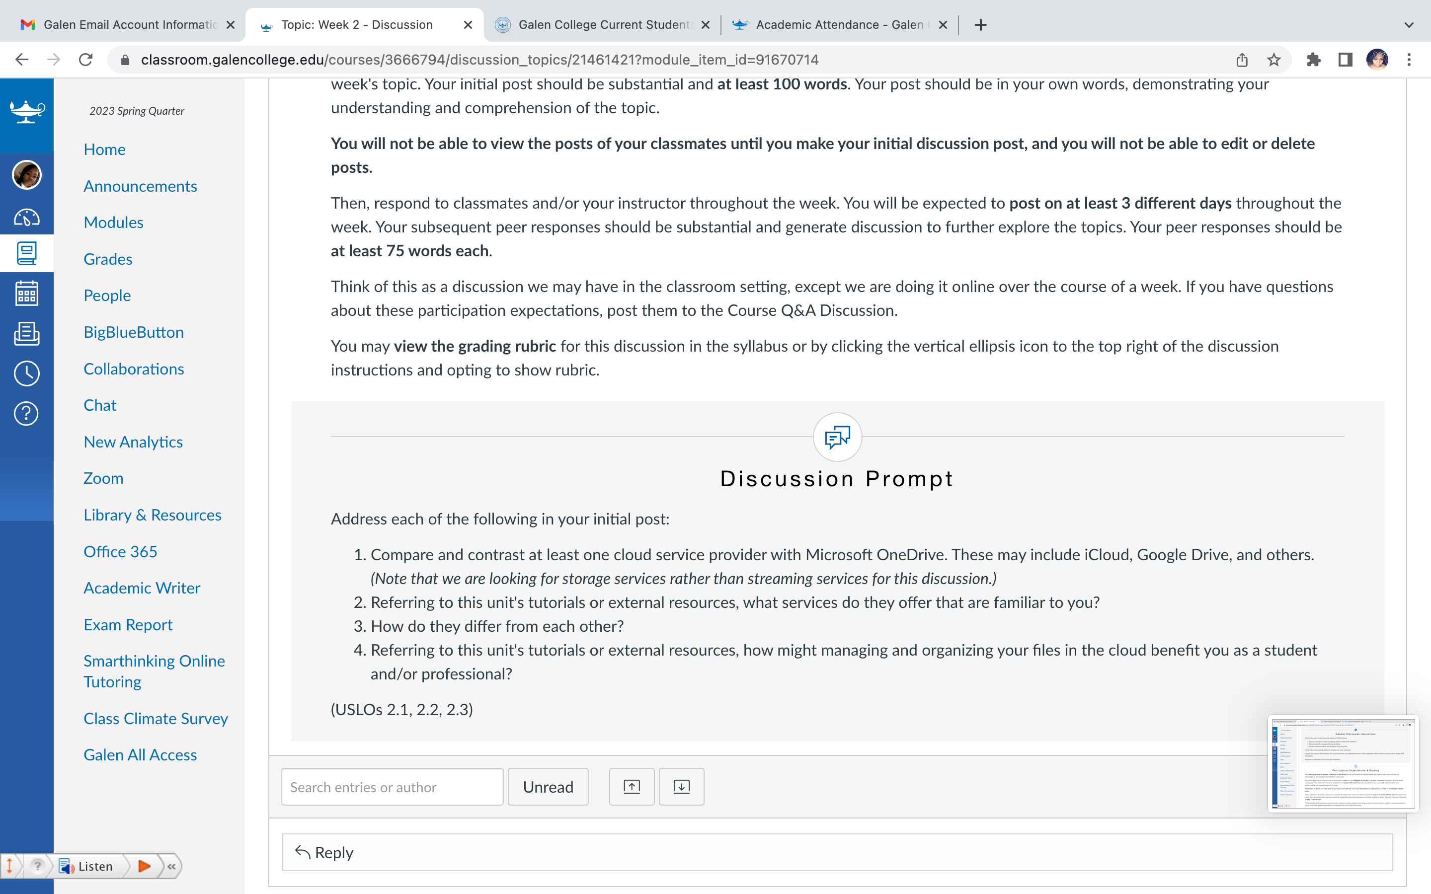Screen dimensions: 1431x894
Task: Open the Help question mark icon
Action: [x=27, y=413]
